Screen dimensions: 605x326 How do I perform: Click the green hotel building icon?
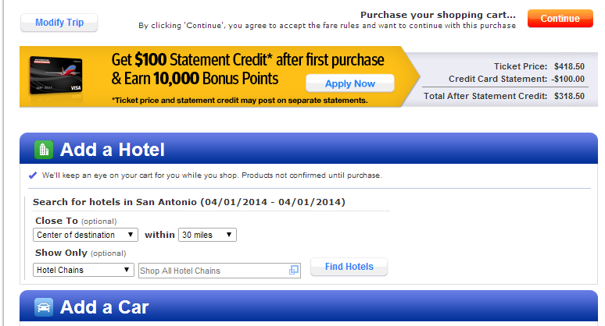coord(43,149)
